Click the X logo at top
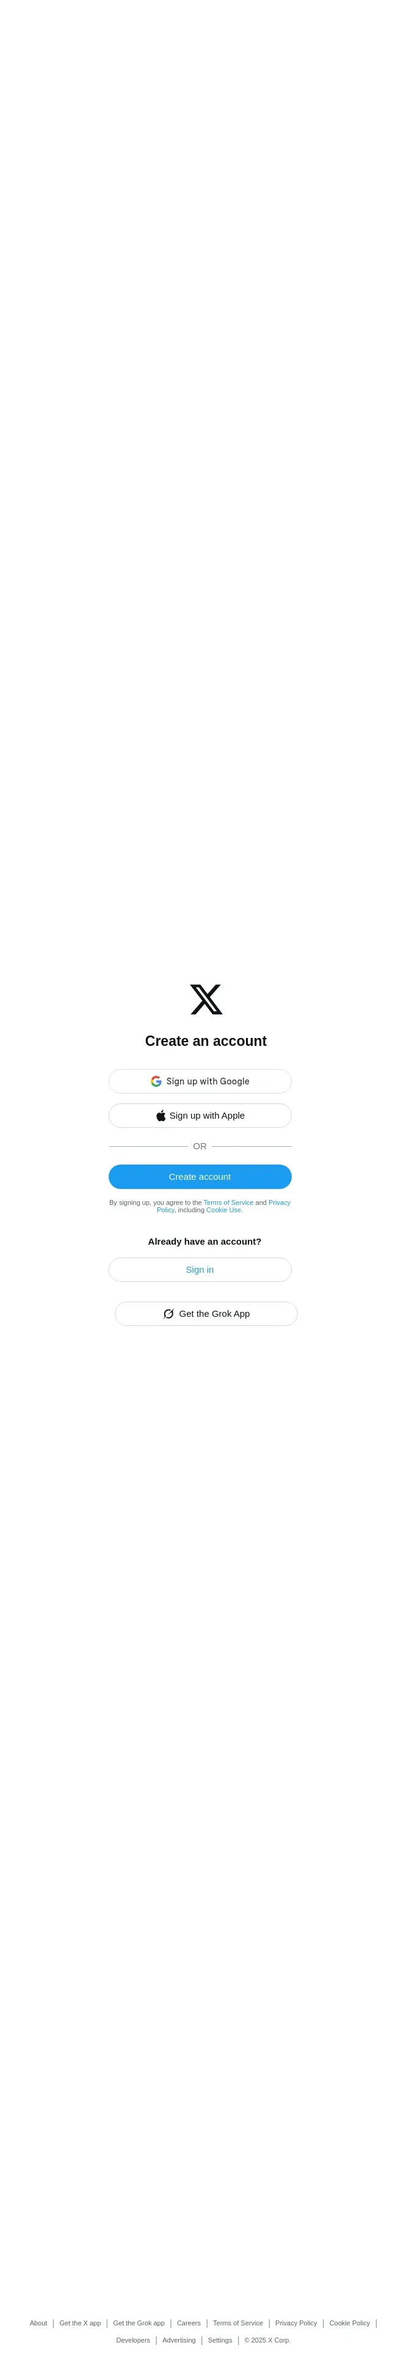The height and width of the screenshot is (2356, 412). click(206, 999)
